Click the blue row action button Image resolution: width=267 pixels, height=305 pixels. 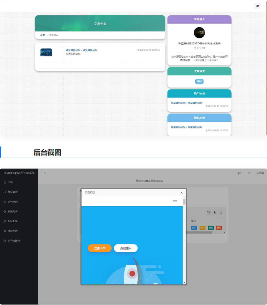194,228
